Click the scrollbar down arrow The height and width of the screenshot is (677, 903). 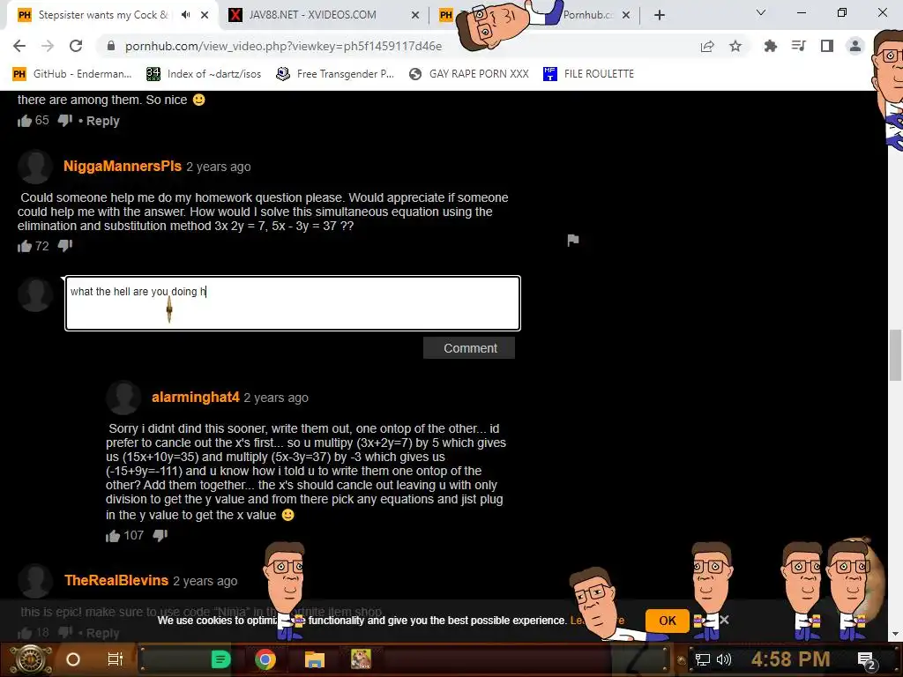[x=895, y=634]
